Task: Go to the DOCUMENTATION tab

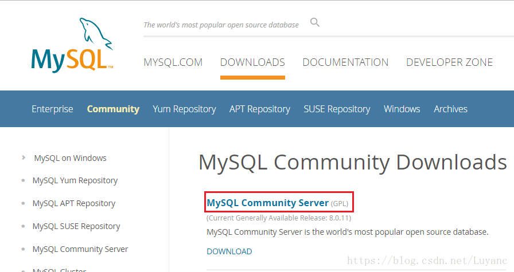Action: coord(345,62)
